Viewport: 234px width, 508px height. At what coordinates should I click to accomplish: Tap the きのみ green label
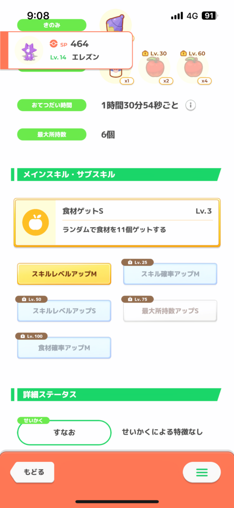pyautogui.click(x=52, y=25)
